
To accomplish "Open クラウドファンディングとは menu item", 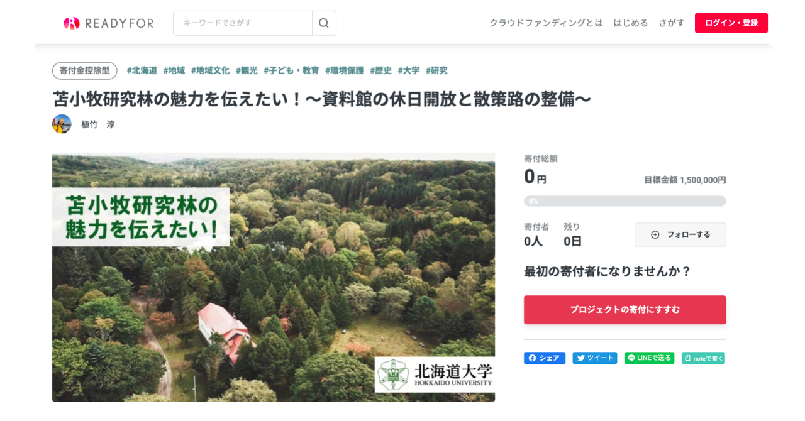I will (546, 23).
